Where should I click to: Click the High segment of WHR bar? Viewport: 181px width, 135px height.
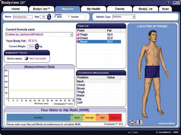coord(102,117)
